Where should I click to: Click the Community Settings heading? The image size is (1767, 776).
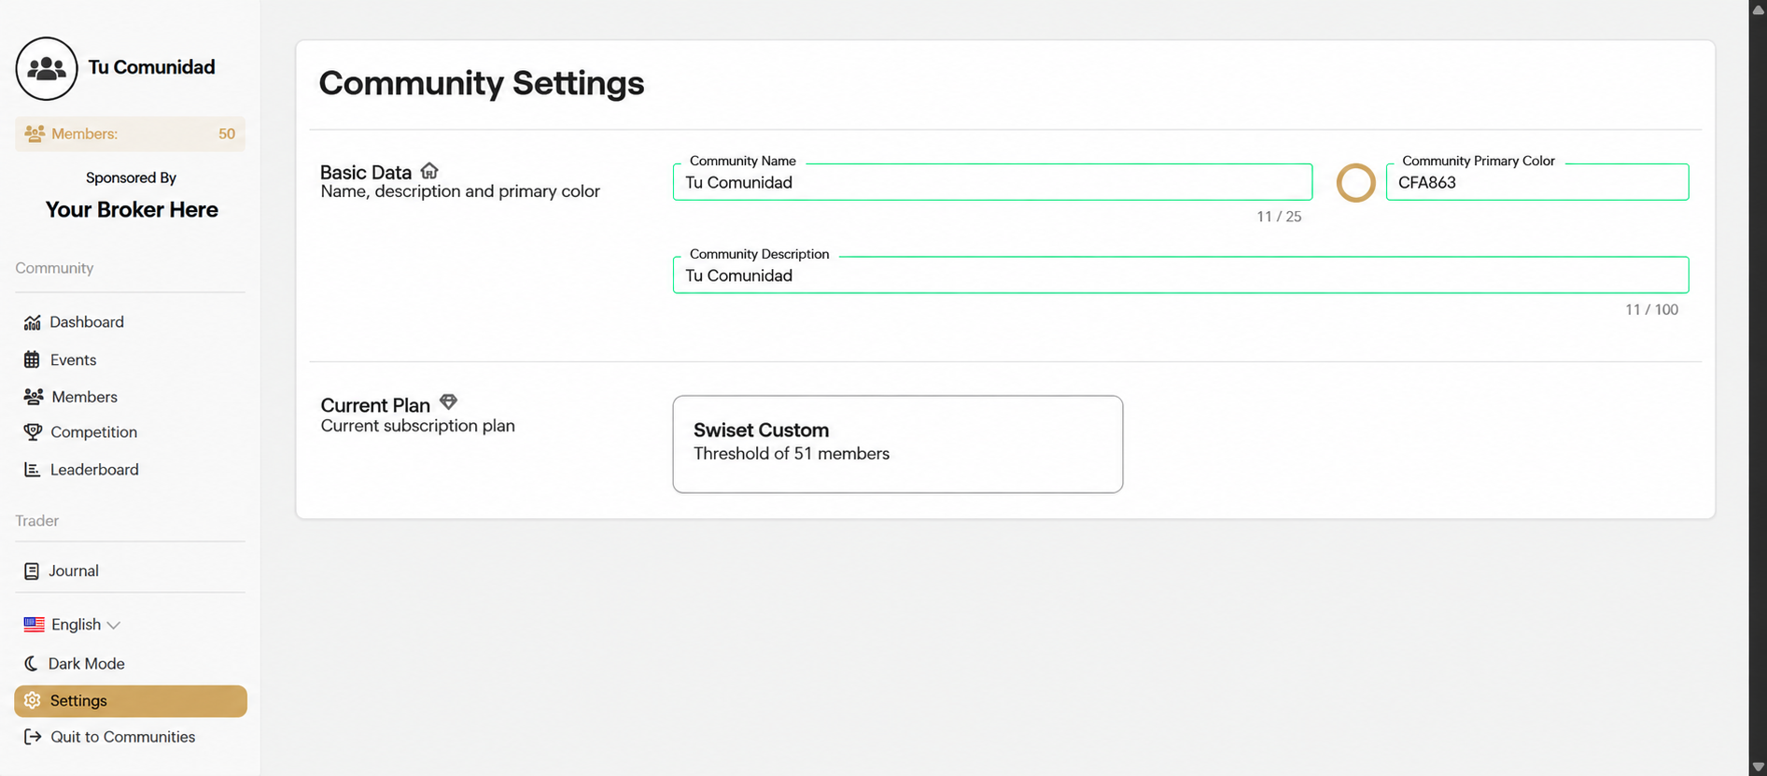pos(482,83)
